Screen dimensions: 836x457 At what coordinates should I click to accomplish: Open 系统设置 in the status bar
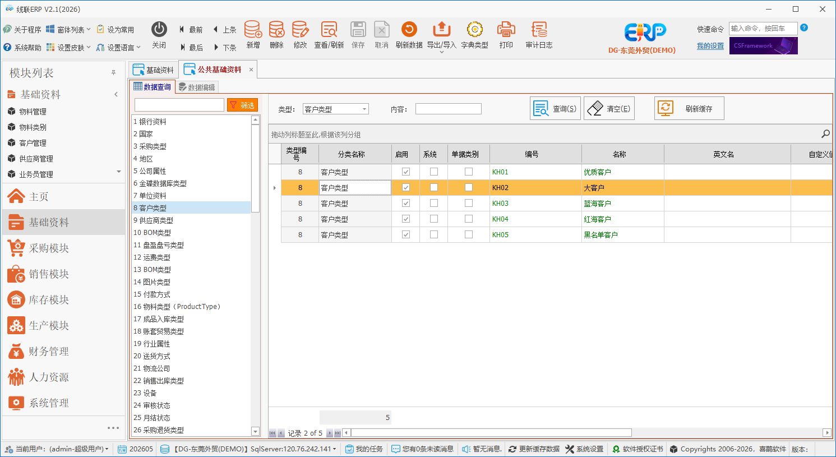pyautogui.click(x=585, y=449)
